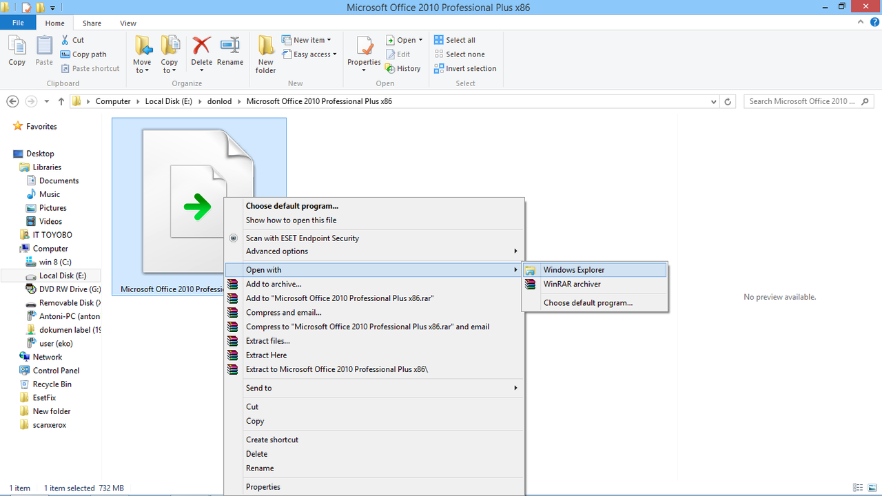
Task: Click Properties at context menu bottom
Action: pyautogui.click(x=375, y=487)
